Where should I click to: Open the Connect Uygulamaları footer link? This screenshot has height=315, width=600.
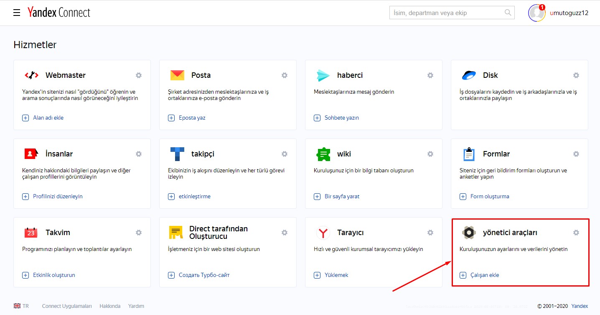pos(67,306)
